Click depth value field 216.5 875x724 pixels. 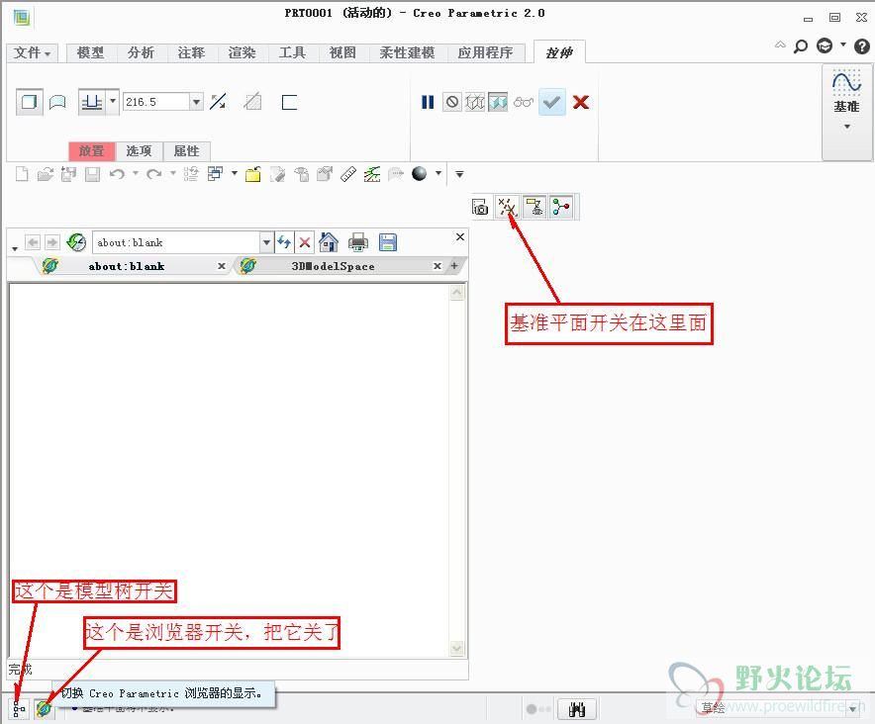point(156,102)
